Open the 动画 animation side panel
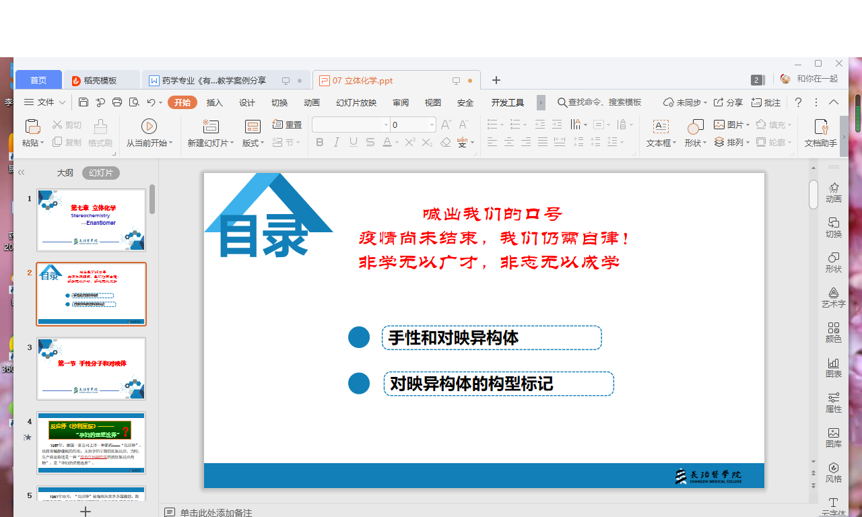The height and width of the screenshot is (517, 862). pyautogui.click(x=833, y=192)
